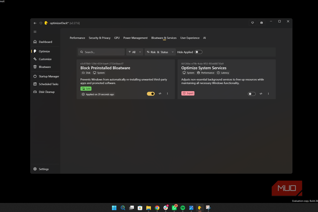Open File Explorer from the taskbar
Viewport: 318px width, 212px height.
(148, 208)
